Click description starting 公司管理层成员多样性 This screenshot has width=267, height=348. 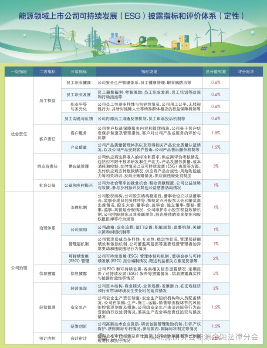[x=149, y=244]
